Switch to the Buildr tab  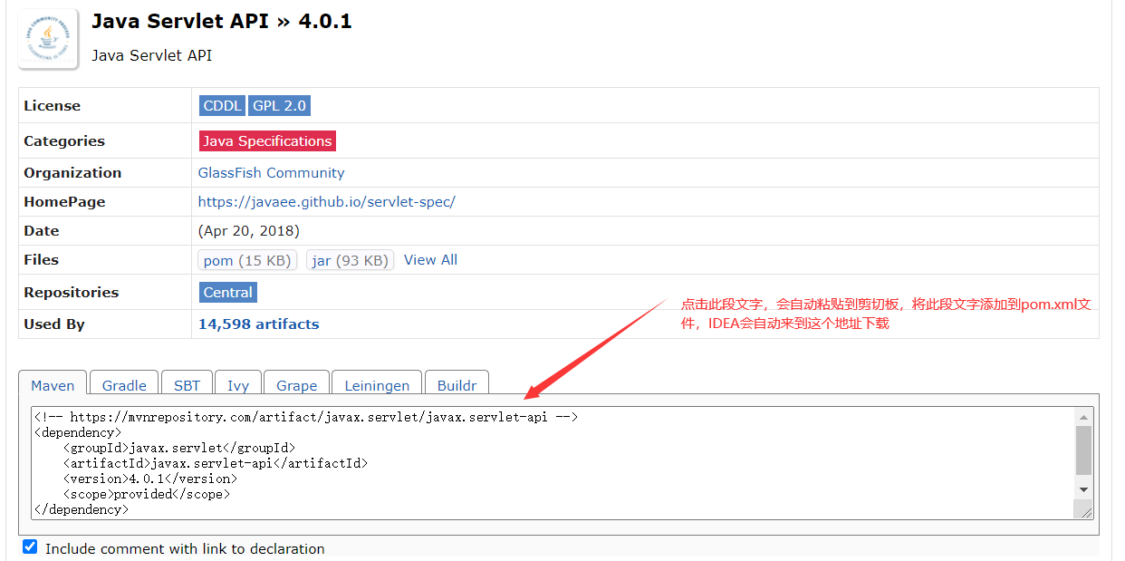(x=457, y=384)
